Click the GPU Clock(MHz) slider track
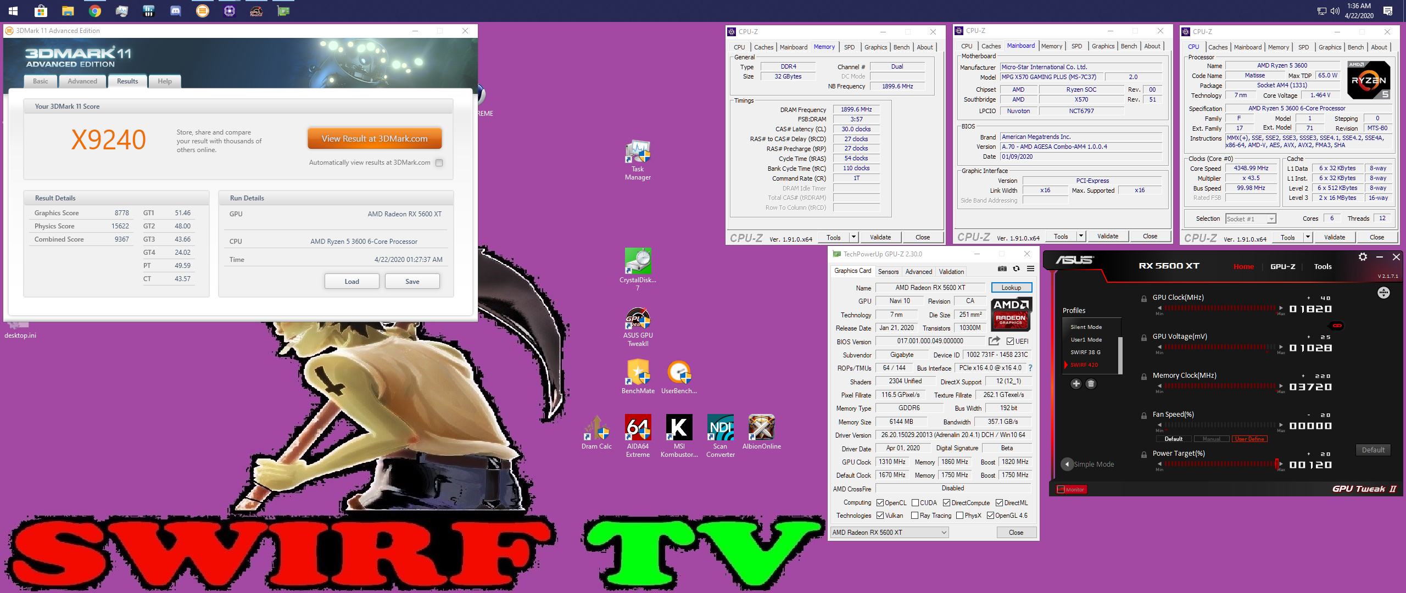The height and width of the screenshot is (593, 1406). [1219, 309]
